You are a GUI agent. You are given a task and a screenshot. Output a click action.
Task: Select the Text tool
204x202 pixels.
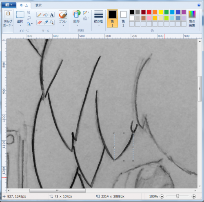click(52, 15)
